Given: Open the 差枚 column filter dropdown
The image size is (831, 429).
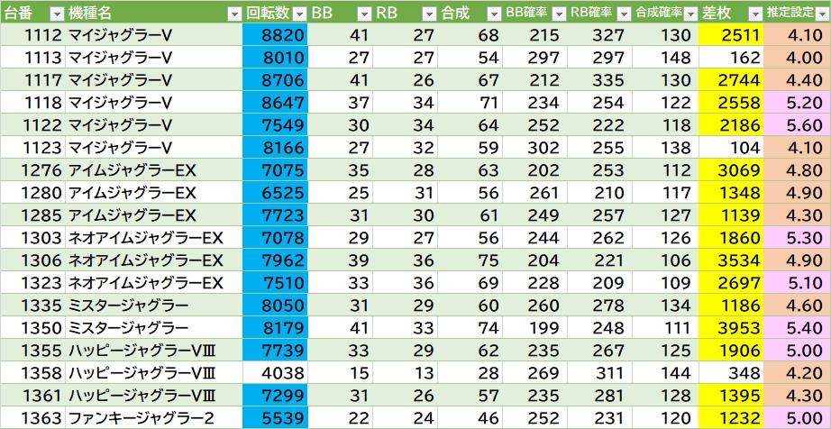Looking at the screenshot, I should coord(753,13).
